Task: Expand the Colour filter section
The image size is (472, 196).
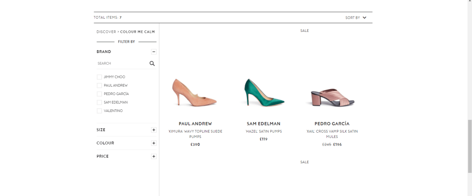Action: 154,143
